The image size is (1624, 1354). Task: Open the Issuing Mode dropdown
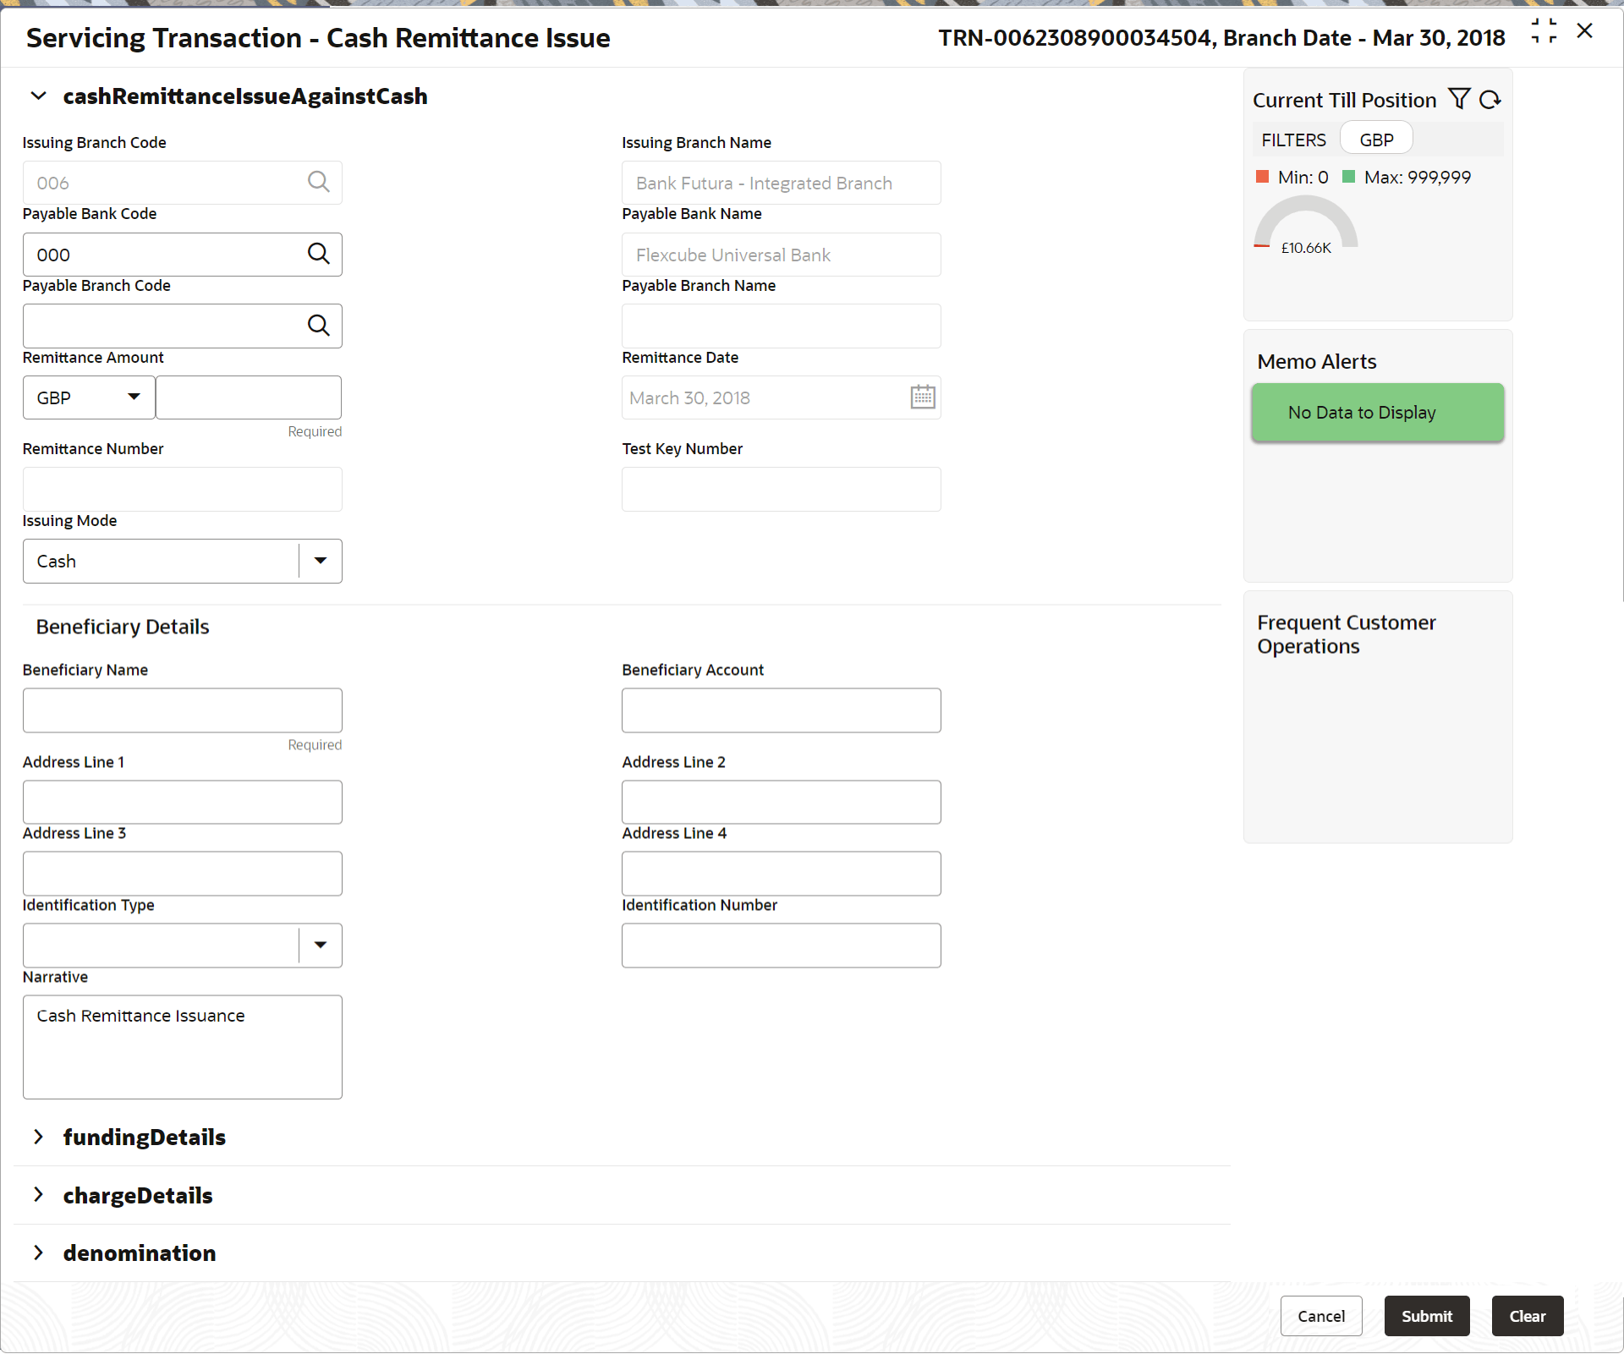320,561
